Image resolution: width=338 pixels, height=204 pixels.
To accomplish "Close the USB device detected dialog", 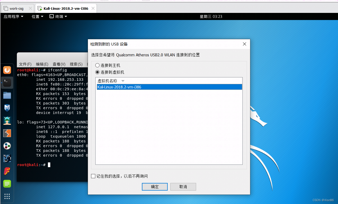I will click(x=245, y=44).
